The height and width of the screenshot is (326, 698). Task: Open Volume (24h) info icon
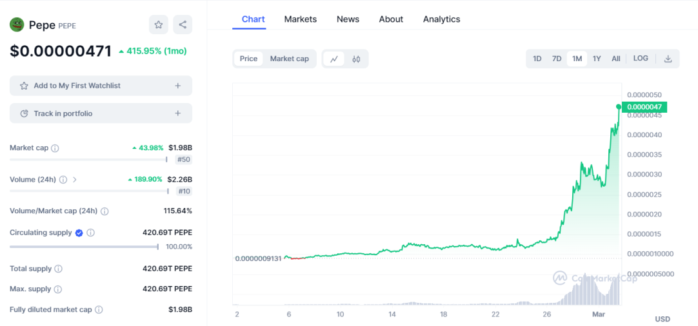pos(63,180)
